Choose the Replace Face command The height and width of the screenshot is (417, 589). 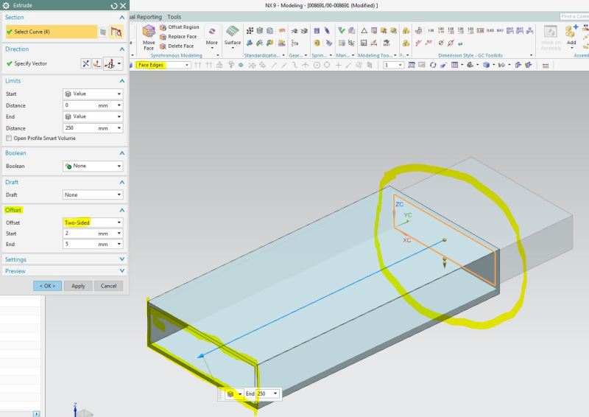click(x=178, y=37)
